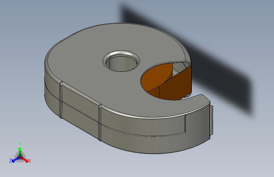274x177 pixels.
Task: Click the green Y axis arrow on the triad
Action: click(20, 152)
